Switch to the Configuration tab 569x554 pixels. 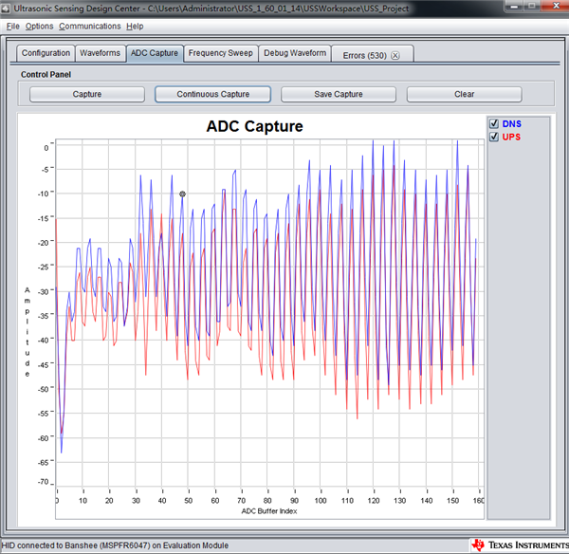tap(46, 53)
